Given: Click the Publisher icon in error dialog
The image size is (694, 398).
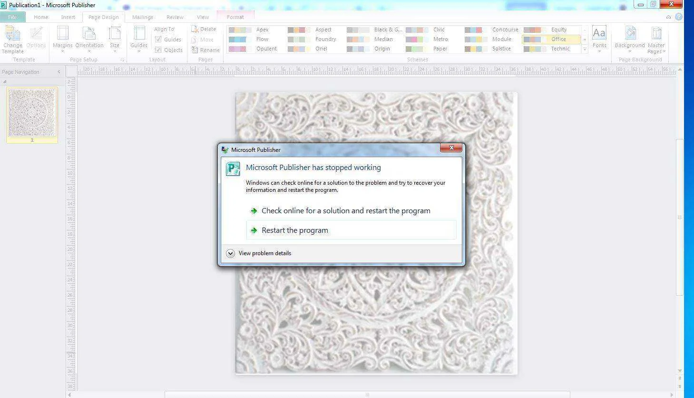Looking at the screenshot, I should coord(233,169).
